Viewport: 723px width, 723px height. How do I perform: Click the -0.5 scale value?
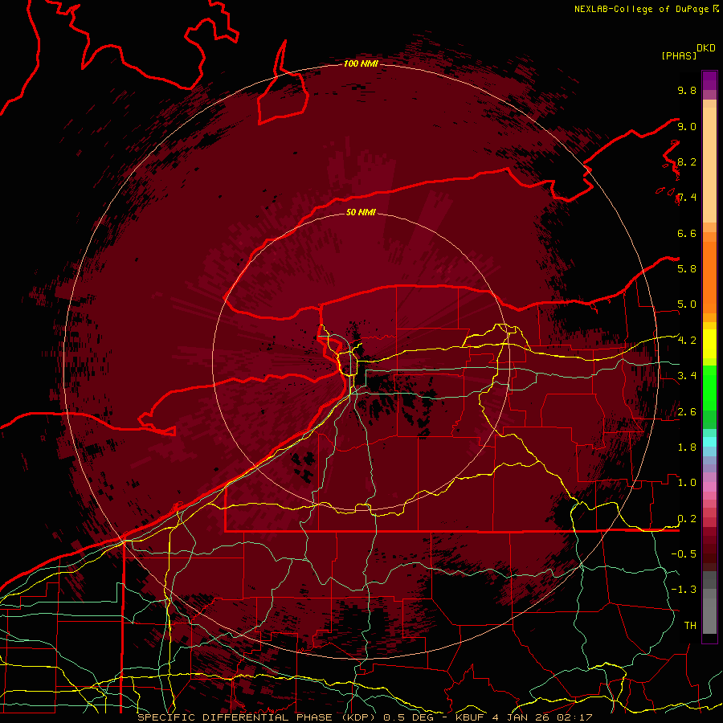[684, 554]
